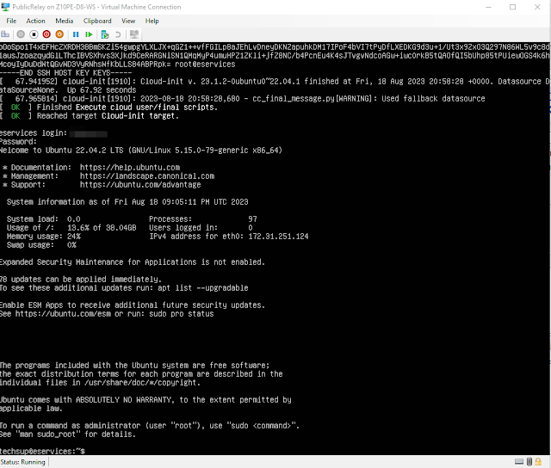The image size is (551, 468).
Task: Click the https://landscape.canonical.com URL text
Action: [x=147, y=176]
